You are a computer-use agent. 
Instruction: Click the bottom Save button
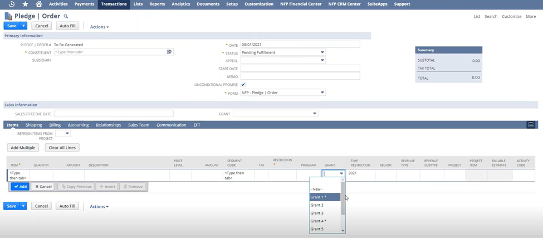(x=12, y=206)
